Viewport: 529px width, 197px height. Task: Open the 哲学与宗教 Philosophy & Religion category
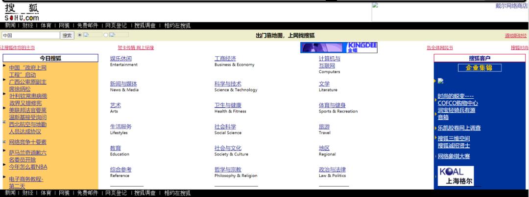(228, 170)
